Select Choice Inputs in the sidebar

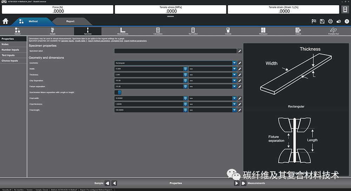point(13,61)
